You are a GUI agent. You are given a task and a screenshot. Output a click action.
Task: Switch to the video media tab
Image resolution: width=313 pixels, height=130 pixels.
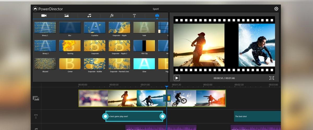[44, 16]
